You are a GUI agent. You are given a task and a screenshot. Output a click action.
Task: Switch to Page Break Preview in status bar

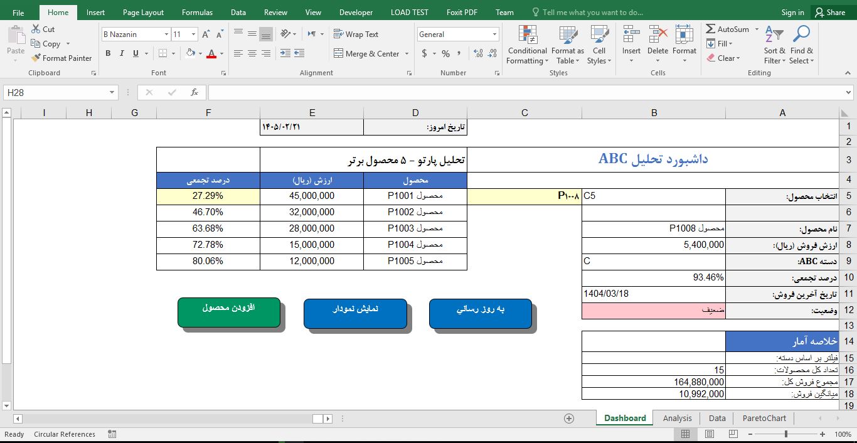tap(733, 434)
